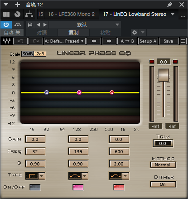Expand the dropdown next to the gear
This screenshot has width=188, height=199.
[143, 32]
